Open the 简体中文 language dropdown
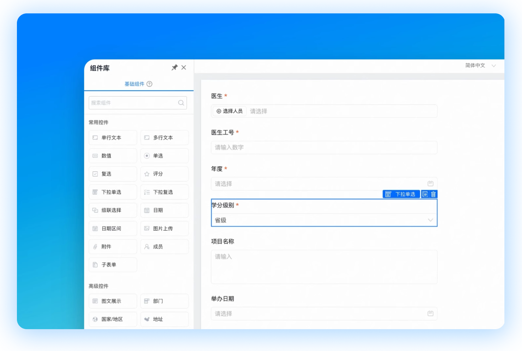The height and width of the screenshot is (351, 522). [480, 66]
